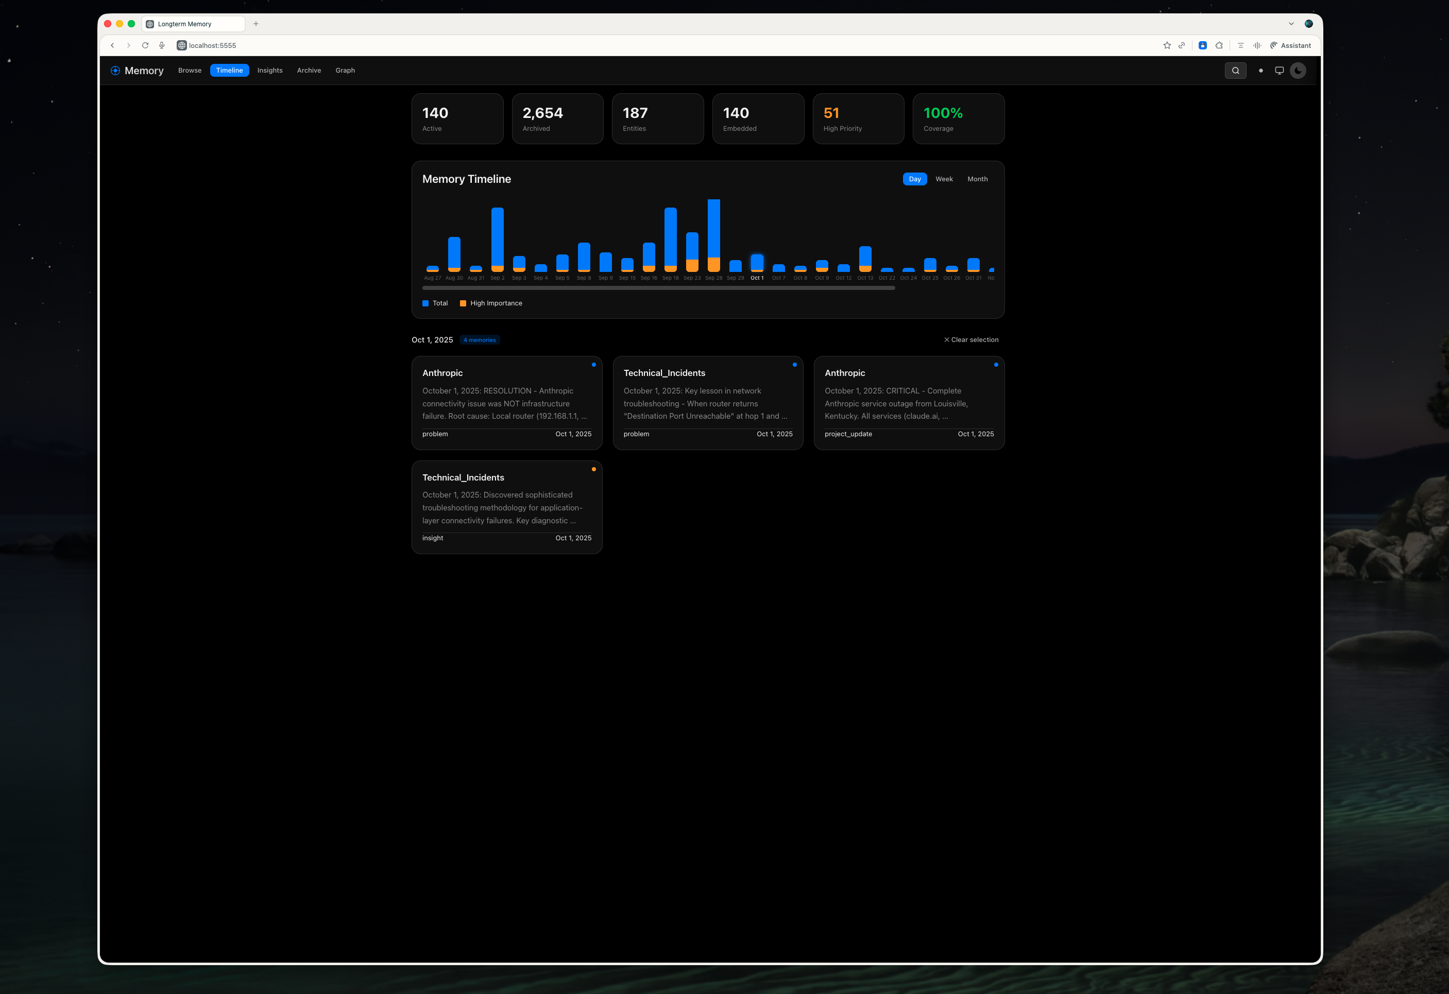Switch to the Insights tab
The image size is (1449, 994).
(x=269, y=71)
